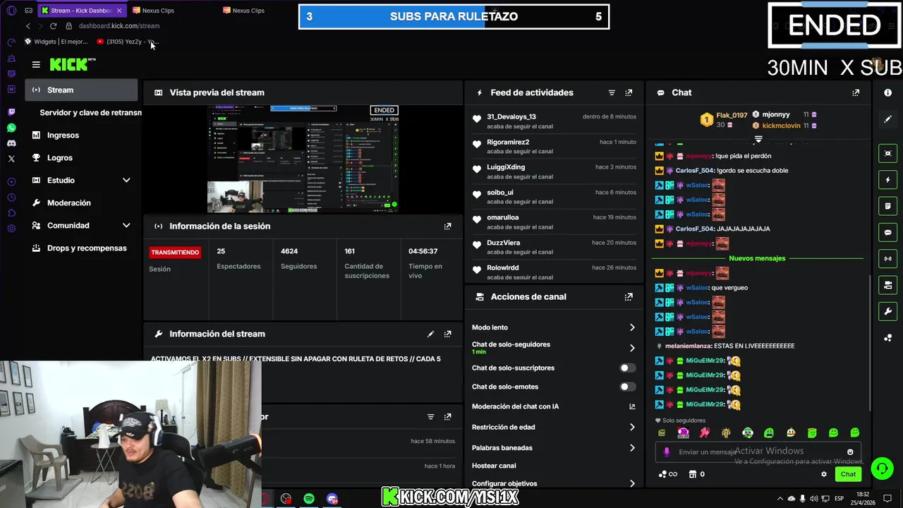Open Discord from the browser sidebar
903x508 pixels.
point(11,143)
